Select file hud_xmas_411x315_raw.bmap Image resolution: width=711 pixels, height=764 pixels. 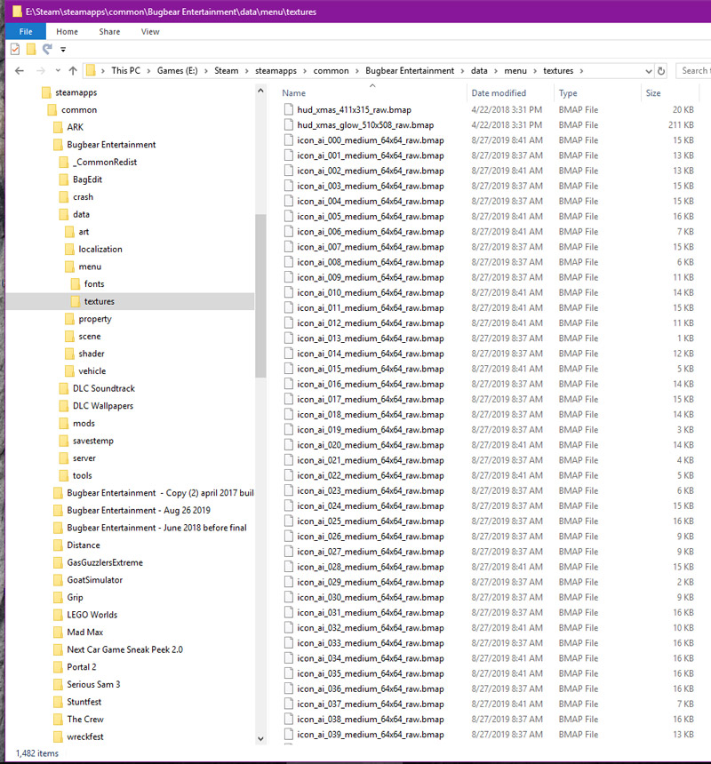tap(354, 110)
